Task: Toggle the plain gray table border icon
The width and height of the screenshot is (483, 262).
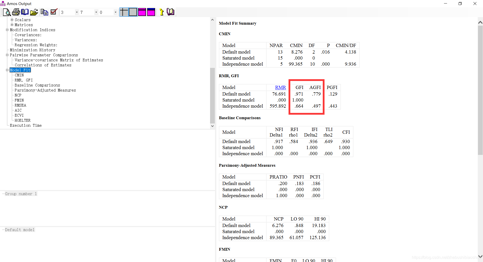Action: pos(133,12)
